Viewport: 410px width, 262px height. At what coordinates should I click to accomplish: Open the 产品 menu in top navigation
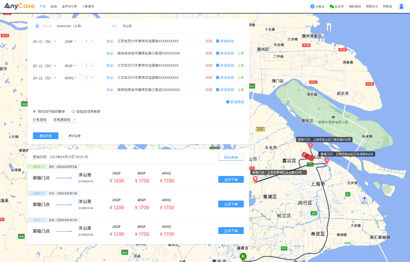tap(43, 6)
